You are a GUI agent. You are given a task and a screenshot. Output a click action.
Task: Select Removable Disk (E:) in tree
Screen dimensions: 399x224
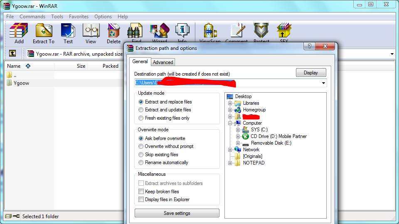coord(271,143)
